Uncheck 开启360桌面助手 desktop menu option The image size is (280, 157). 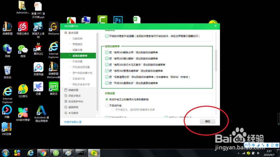(x=107, y=83)
